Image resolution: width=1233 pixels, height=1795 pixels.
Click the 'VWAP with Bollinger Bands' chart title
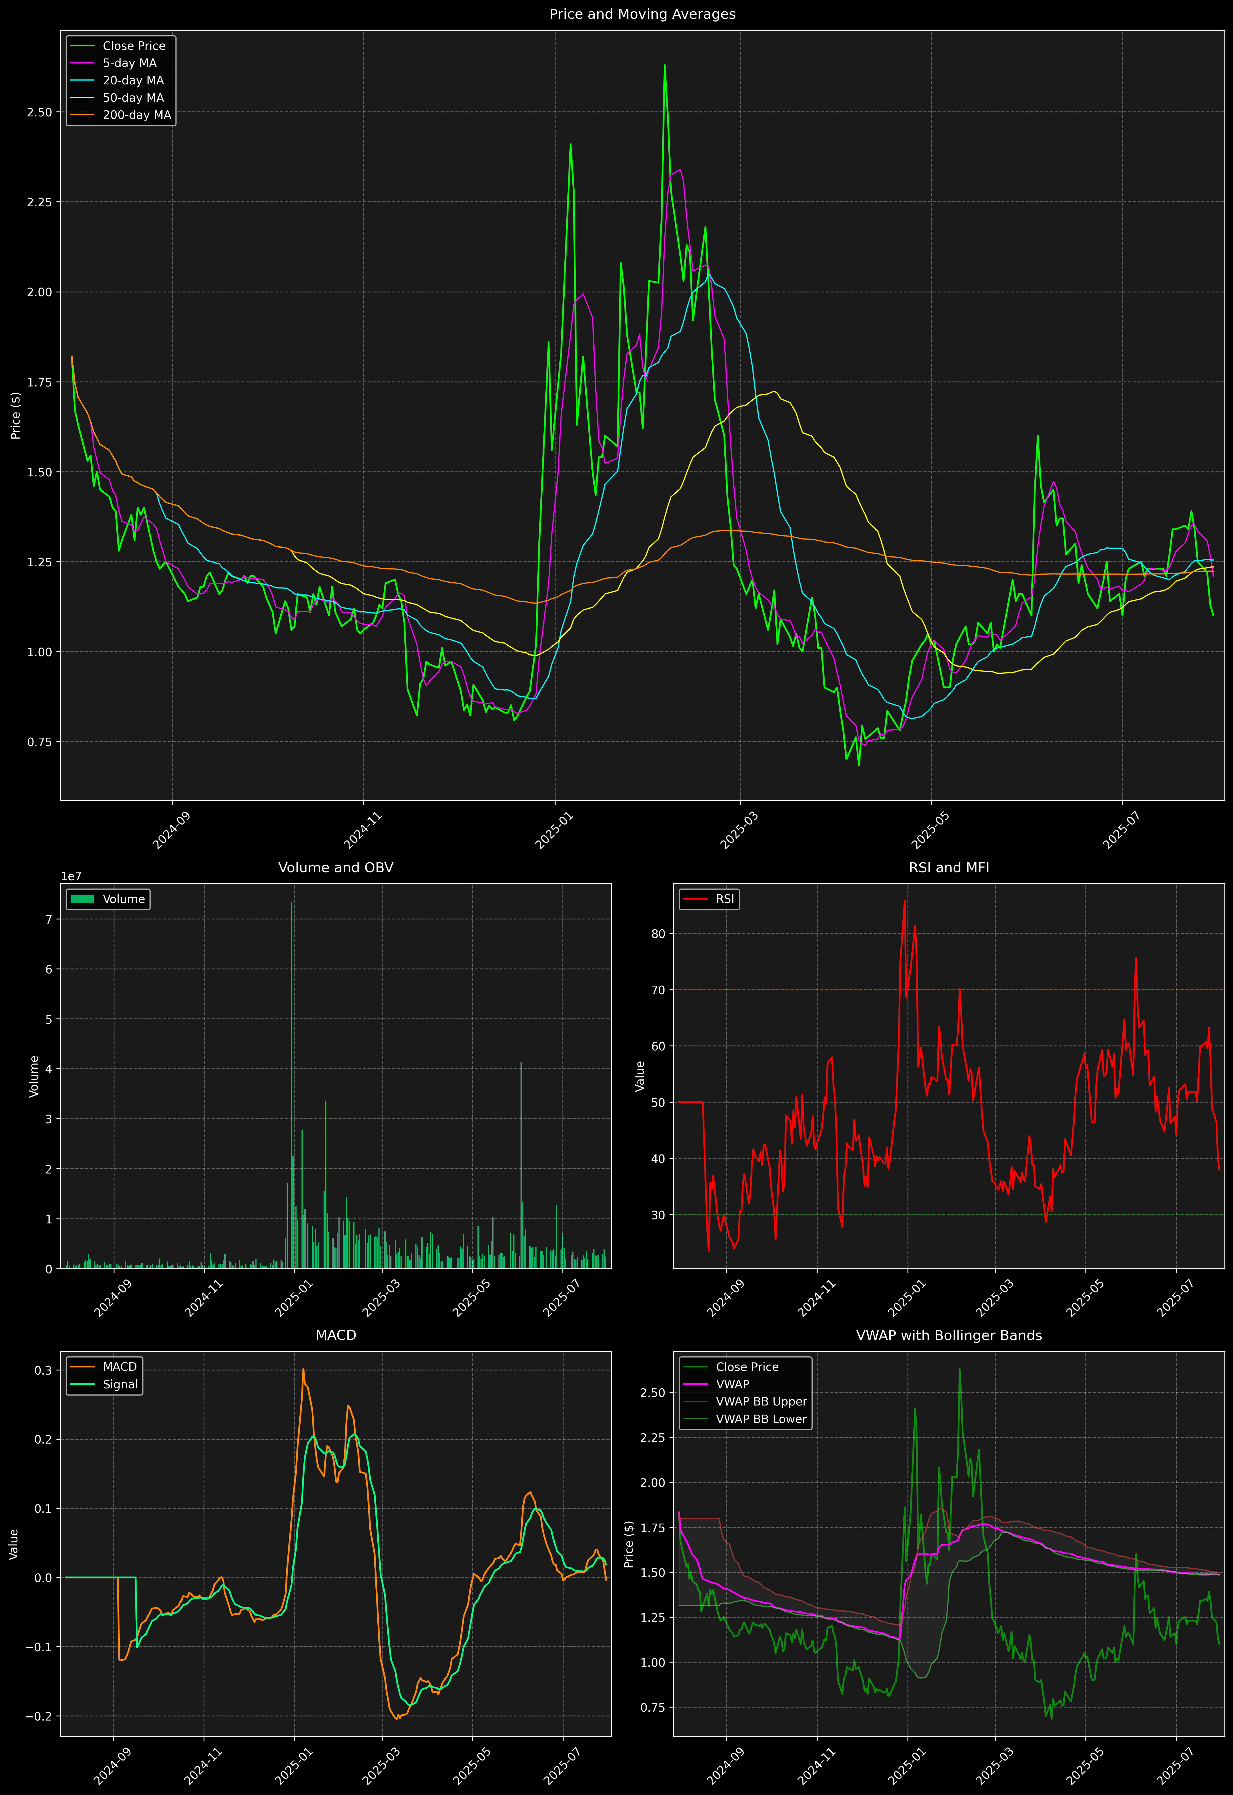click(x=949, y=1335)
